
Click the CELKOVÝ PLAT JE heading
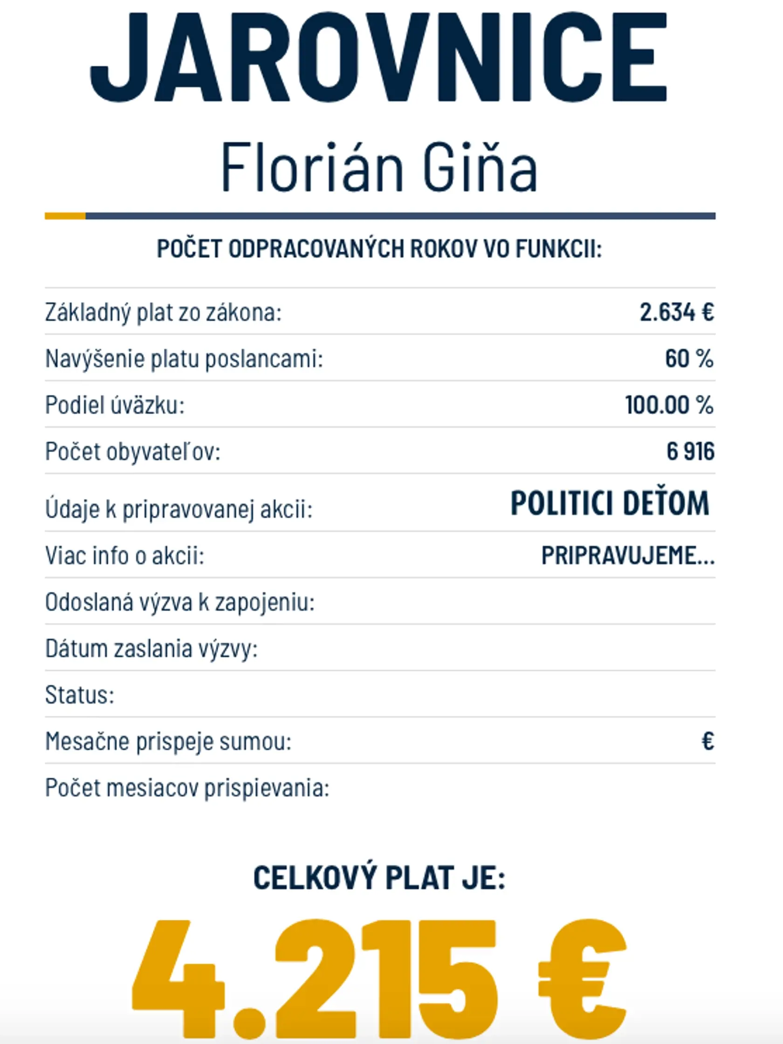click(x=379, y=878)
